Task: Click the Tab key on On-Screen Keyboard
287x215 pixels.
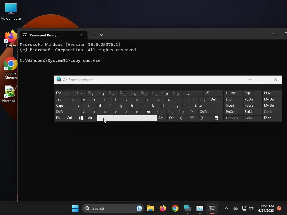Action: [x=62, y=99]
